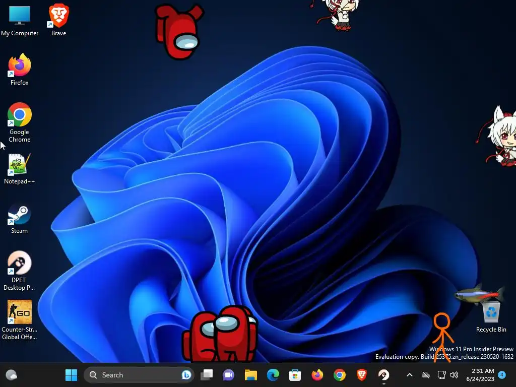Open Microsoft Store from the taskbar
This screenshot has width=516, height=387.
pos(295,375)
